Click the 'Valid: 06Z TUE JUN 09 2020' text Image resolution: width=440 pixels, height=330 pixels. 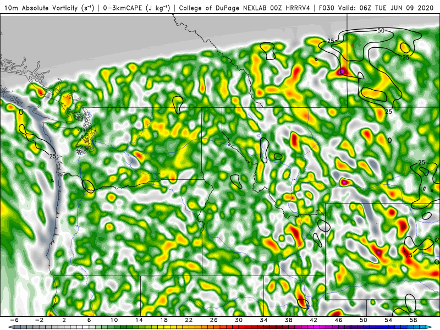tap(386, 8)
